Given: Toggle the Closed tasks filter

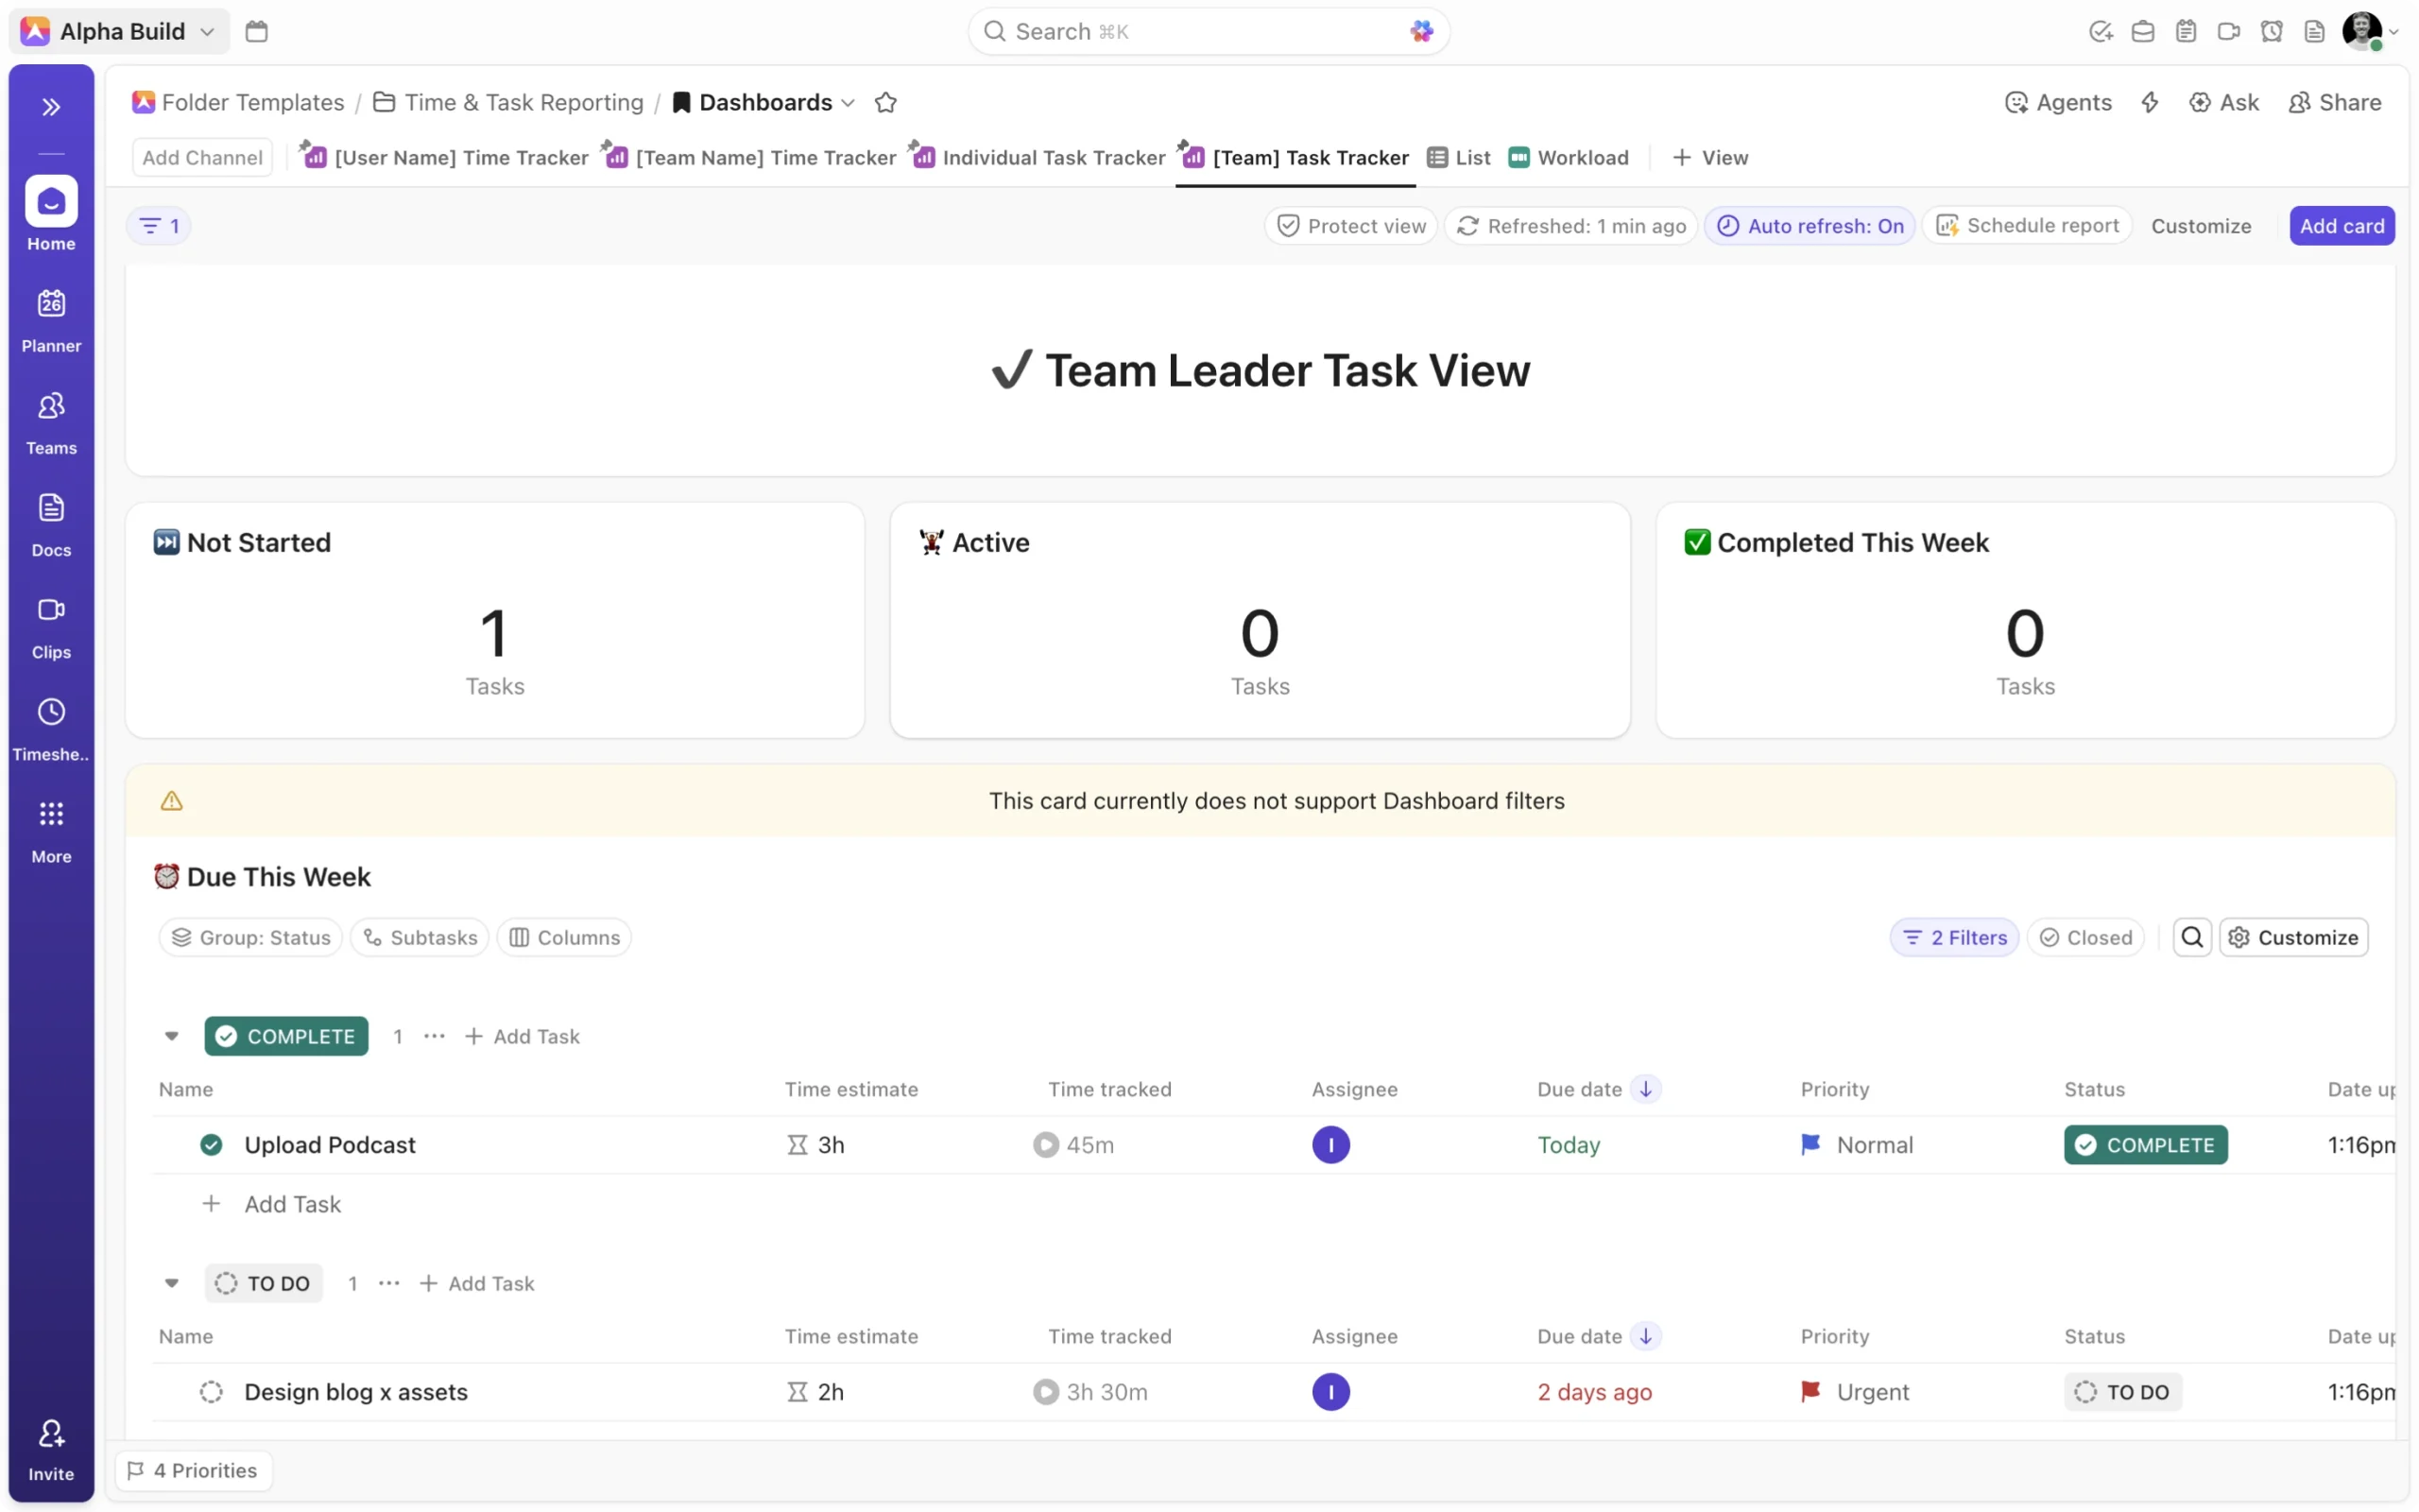Looking at the screenshot, I should click(x=2084, y=937).
